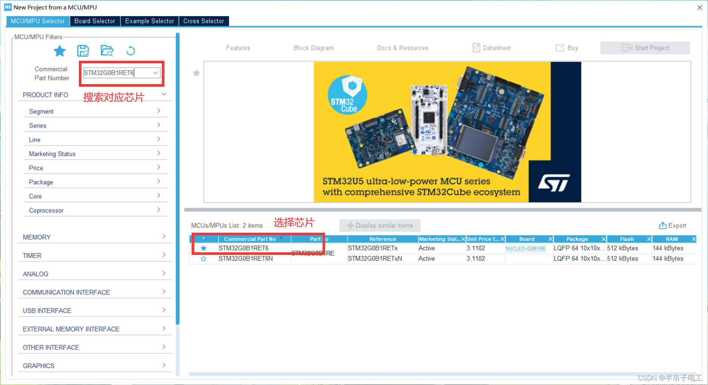Favorite the STM32G0B1RET6N entry
This screenshot has width=708, height=385.
[x=204, y=259]
